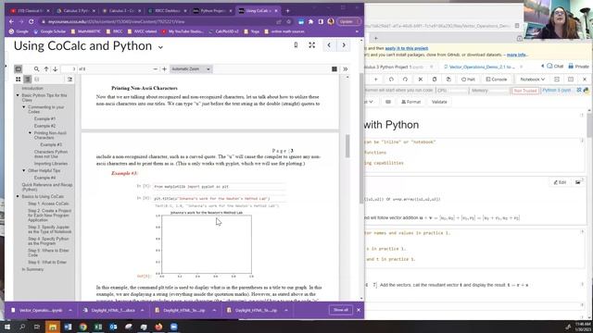Screen dimensions: 593x333
Task: Bookmark this content topic icon
Action: (x=296, y=45)
